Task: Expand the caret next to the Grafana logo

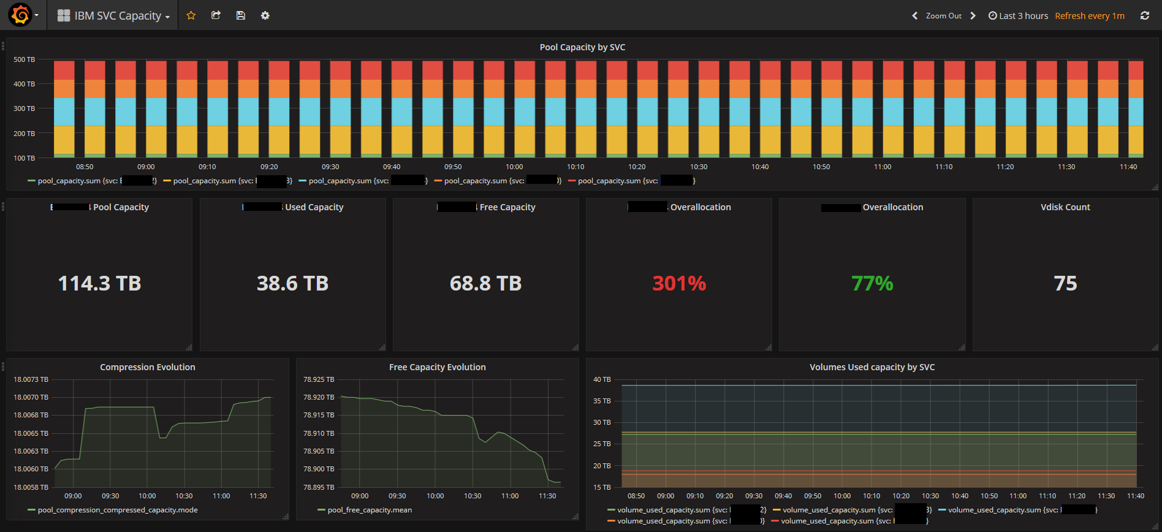Action: coord(37,16)
